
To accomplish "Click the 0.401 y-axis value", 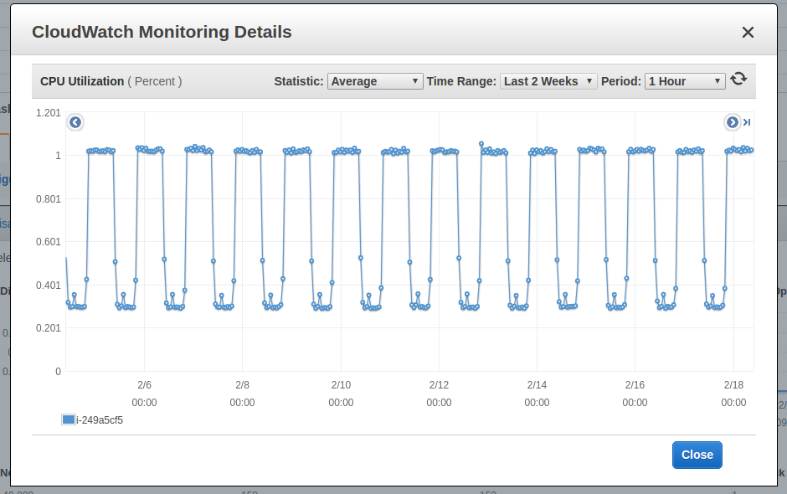I will 49,286.
